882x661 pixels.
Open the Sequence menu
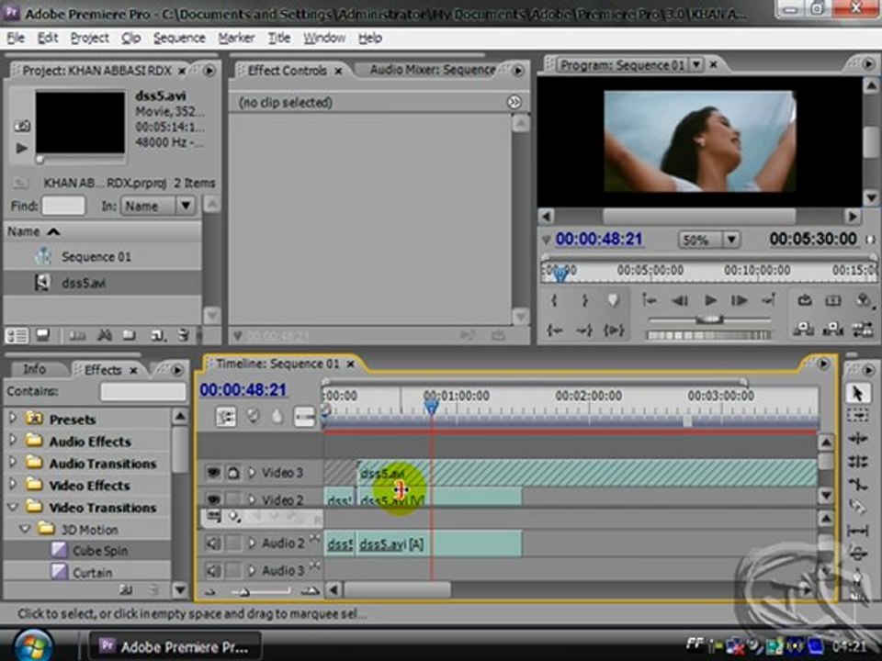(179, 39)
